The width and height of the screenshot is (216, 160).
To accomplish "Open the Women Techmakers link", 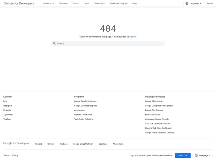I will [x=83, y=115].
